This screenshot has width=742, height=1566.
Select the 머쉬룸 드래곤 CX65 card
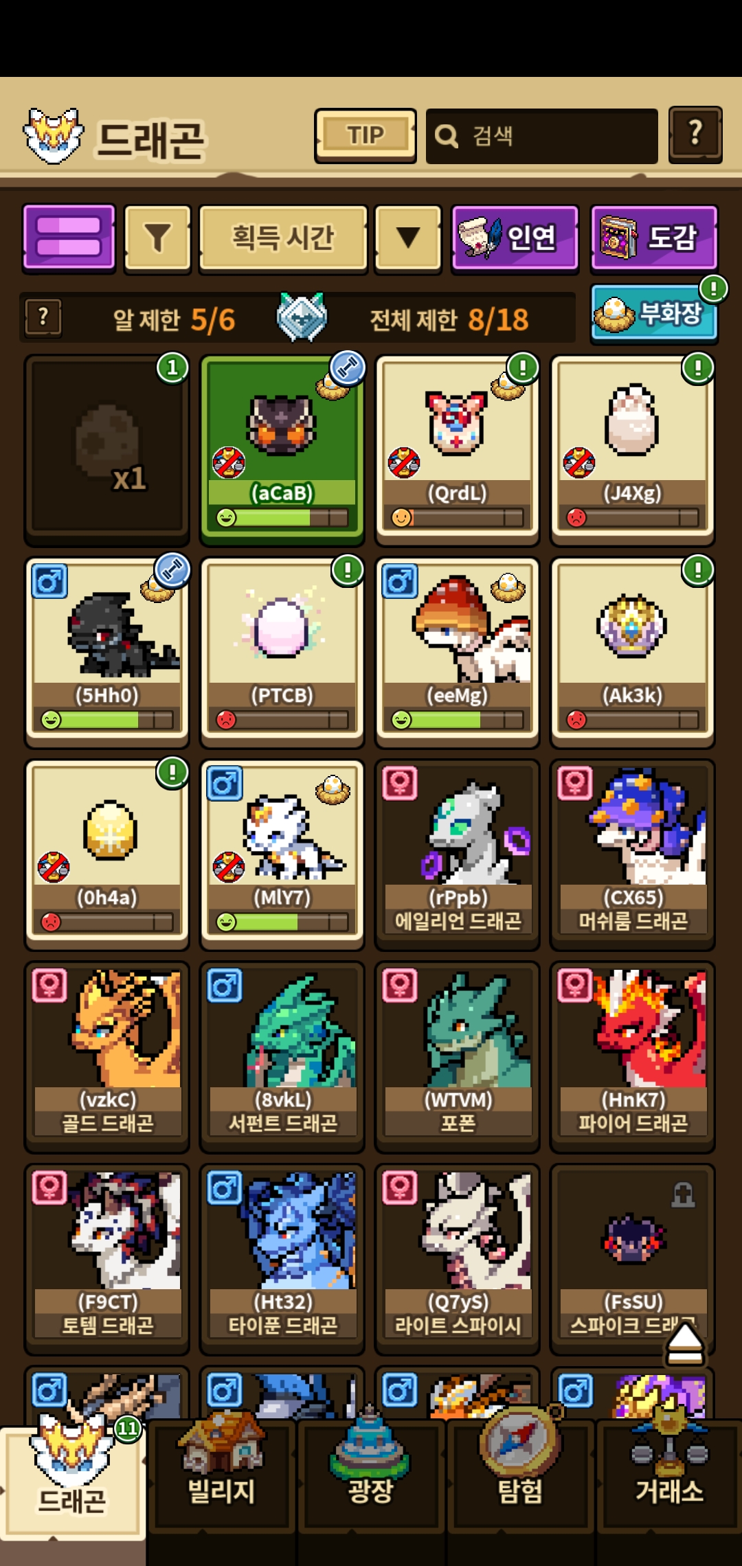click(633, 854)
